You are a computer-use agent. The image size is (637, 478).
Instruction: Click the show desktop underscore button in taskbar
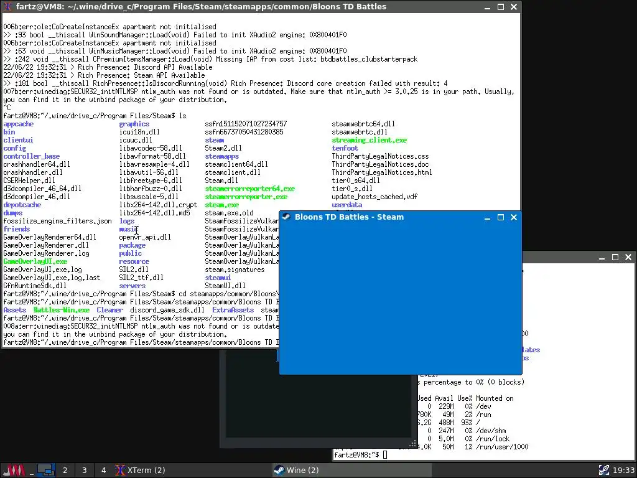(31, 471)
